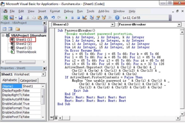Click the Reset stop icon
The height and width of the screenshot is (123, 185).
click(78, 18)
